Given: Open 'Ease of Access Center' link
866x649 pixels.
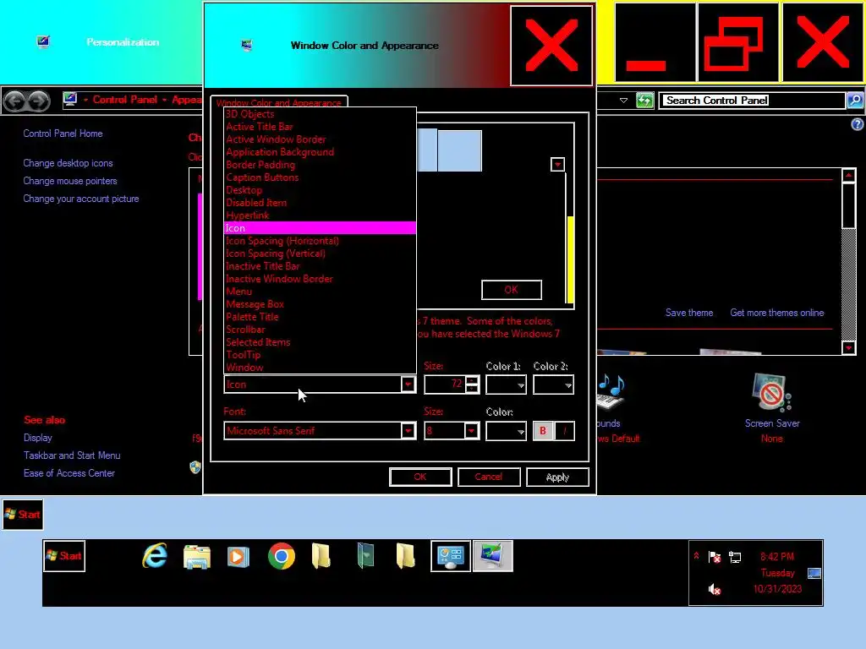Looking at the screenshot, I should click(x=69, y=473).
